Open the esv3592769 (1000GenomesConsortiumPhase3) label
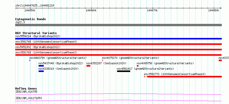Image resolution: width=229 pixels, height=104 pixels. click(46, 52)
